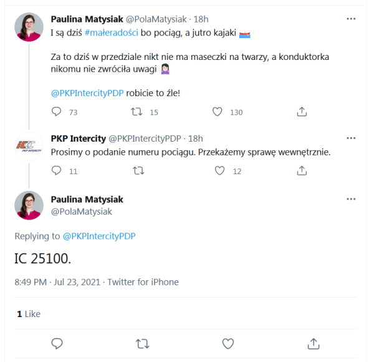Open more options for Paulina's first tweet
The height and width of the screenshot is (362, 374).
click(351, 19)
